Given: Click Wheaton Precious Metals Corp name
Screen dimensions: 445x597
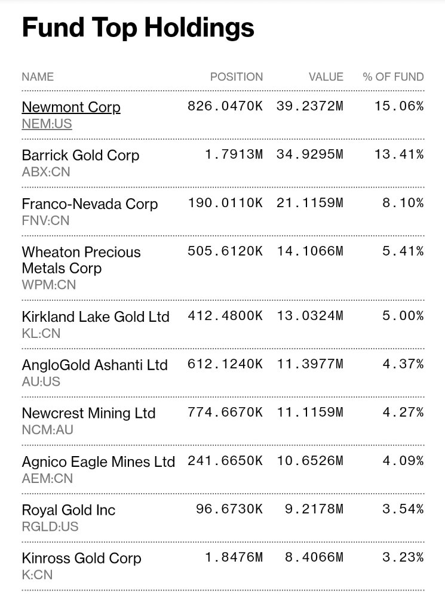Looking at the screenshot, I should tap(81, 260).
